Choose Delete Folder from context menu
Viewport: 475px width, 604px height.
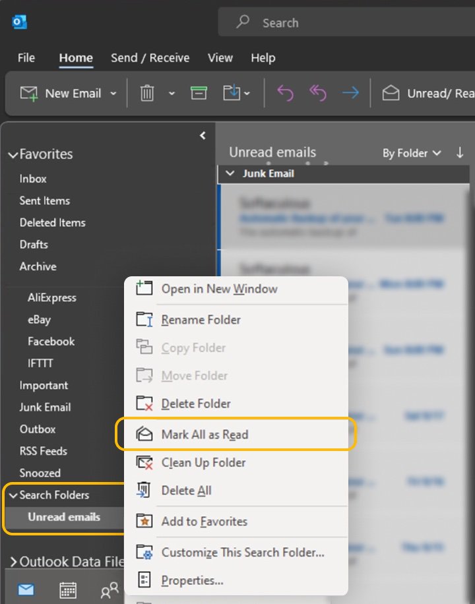click(x=236, y=404)
